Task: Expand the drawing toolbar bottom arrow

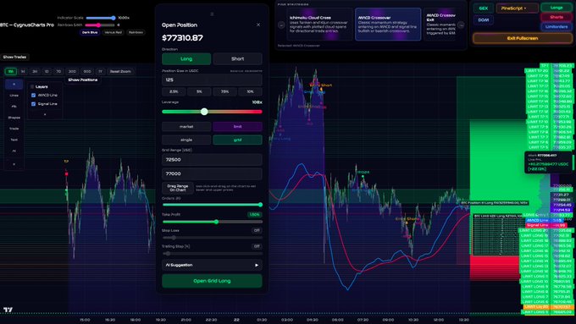Action: click(14, 164)
